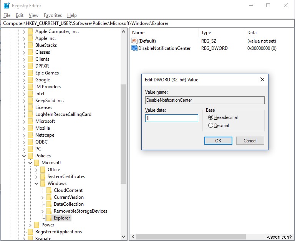This screenshot has height=241, width=295.
Task: Click the Licenses folder icon
Action: (30, 107)
